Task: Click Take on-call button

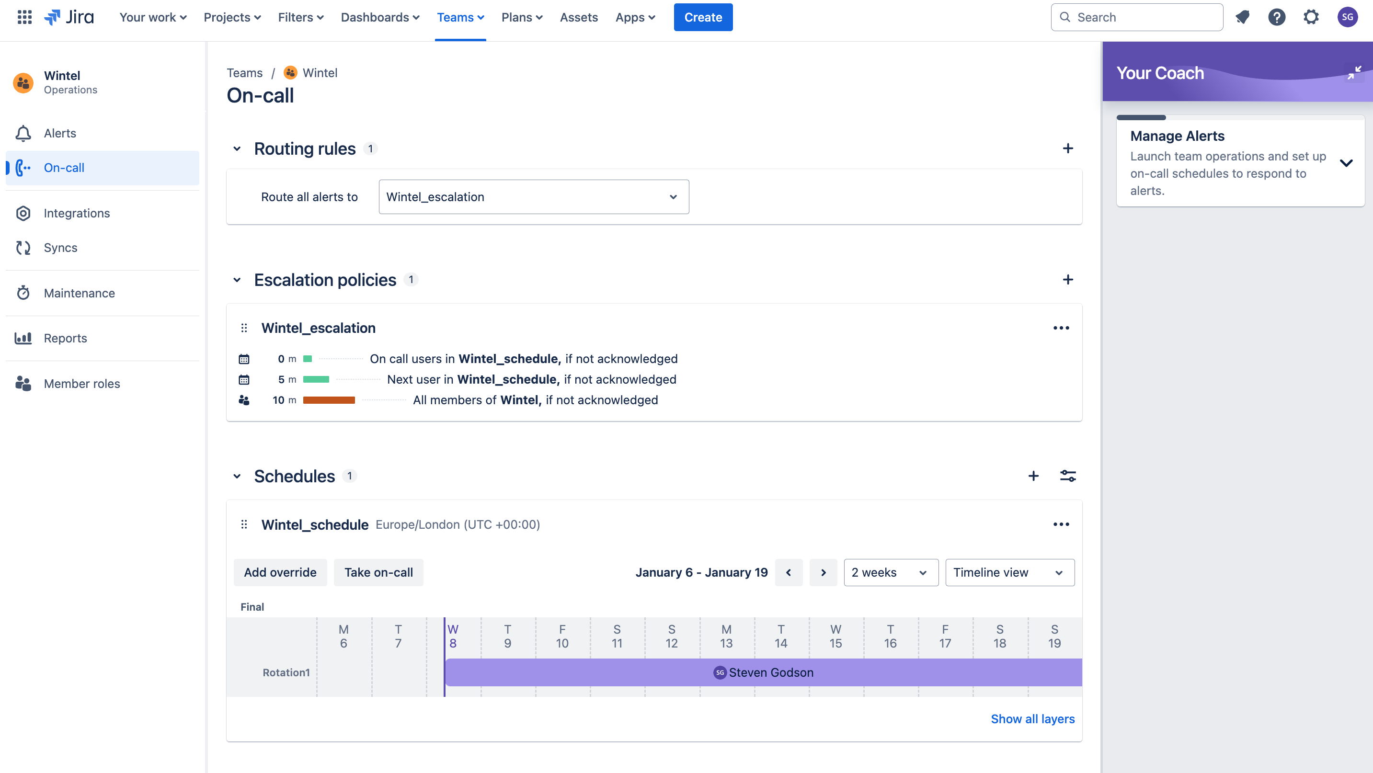Action: pyautogui.click(x=378, y=572)
